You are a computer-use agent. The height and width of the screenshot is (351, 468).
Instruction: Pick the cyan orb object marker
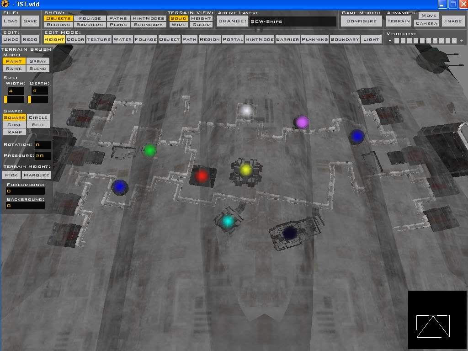[228, 222]
